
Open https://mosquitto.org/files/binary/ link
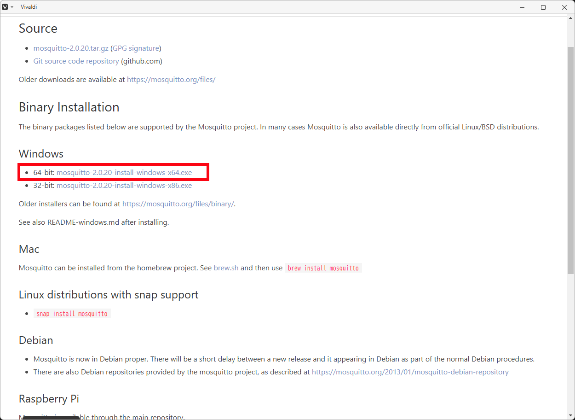pos(178,204)
